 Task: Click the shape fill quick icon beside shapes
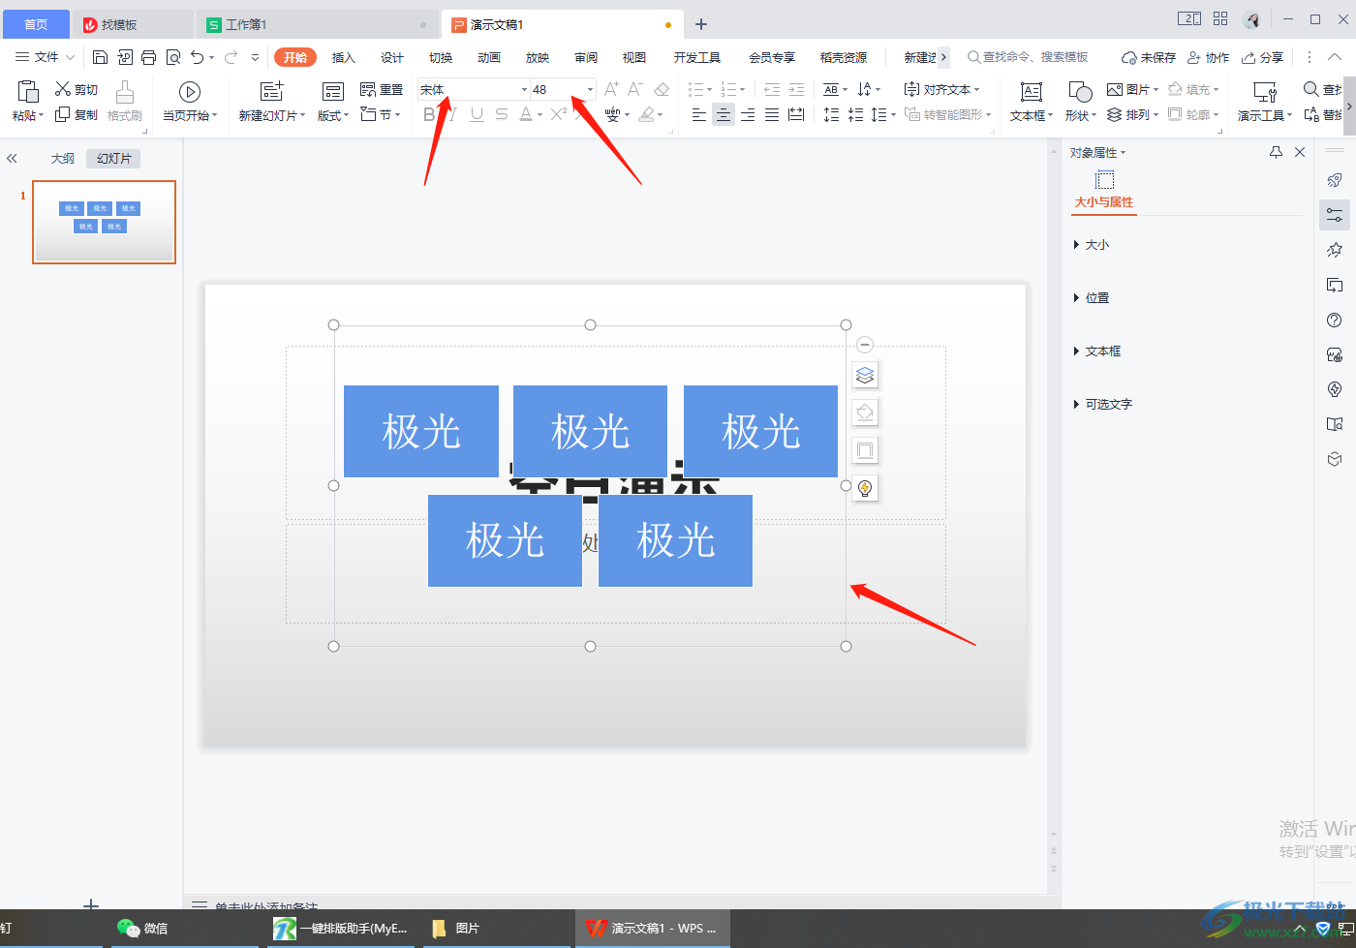point(865,413)
